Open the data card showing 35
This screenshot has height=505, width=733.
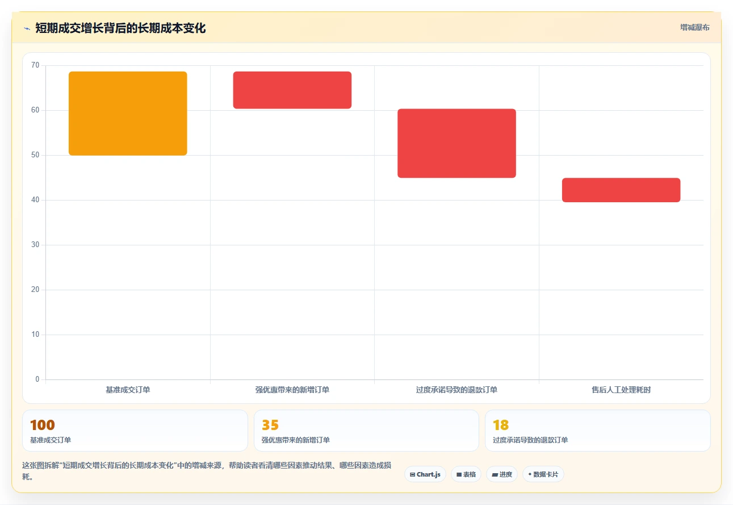[366, 431]
